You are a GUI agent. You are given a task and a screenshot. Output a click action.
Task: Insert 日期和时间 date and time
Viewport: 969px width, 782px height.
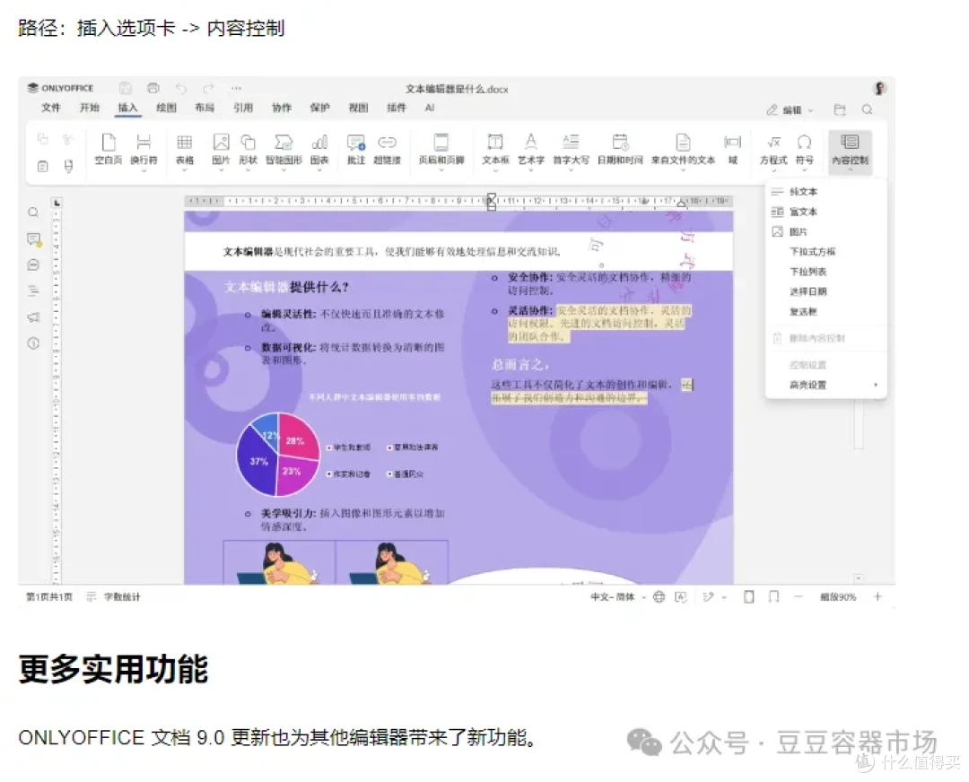click(x=620, y=149)
